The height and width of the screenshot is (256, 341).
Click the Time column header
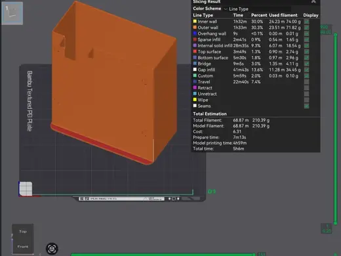[x=238, y=15]
